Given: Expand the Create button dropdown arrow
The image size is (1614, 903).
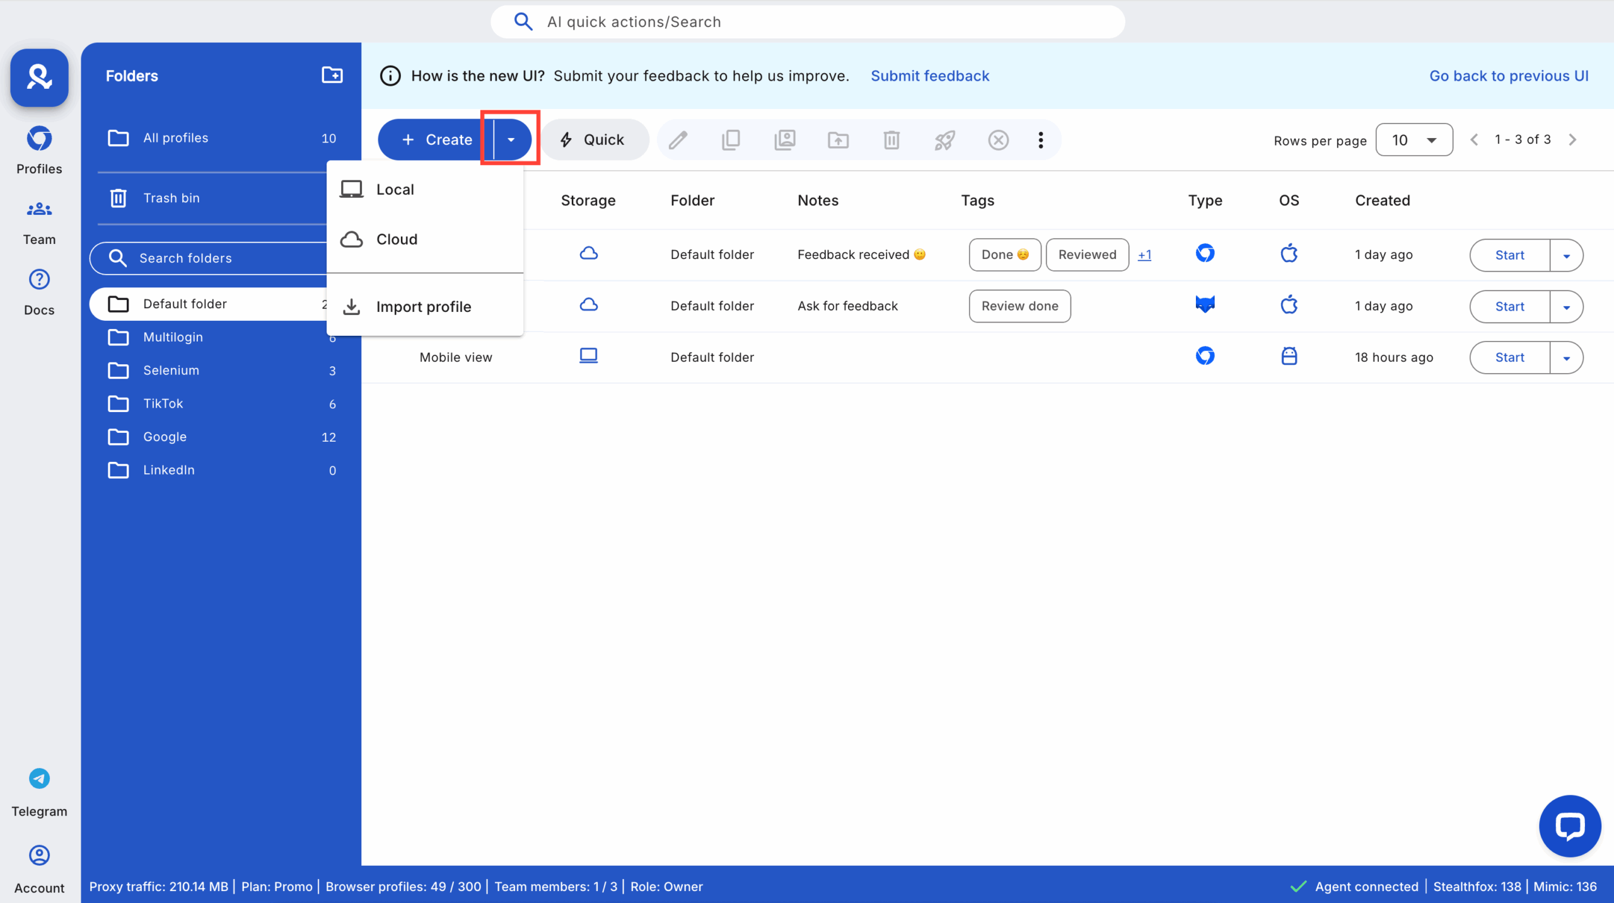Looking at the screenshot, I should coord(510,139).
